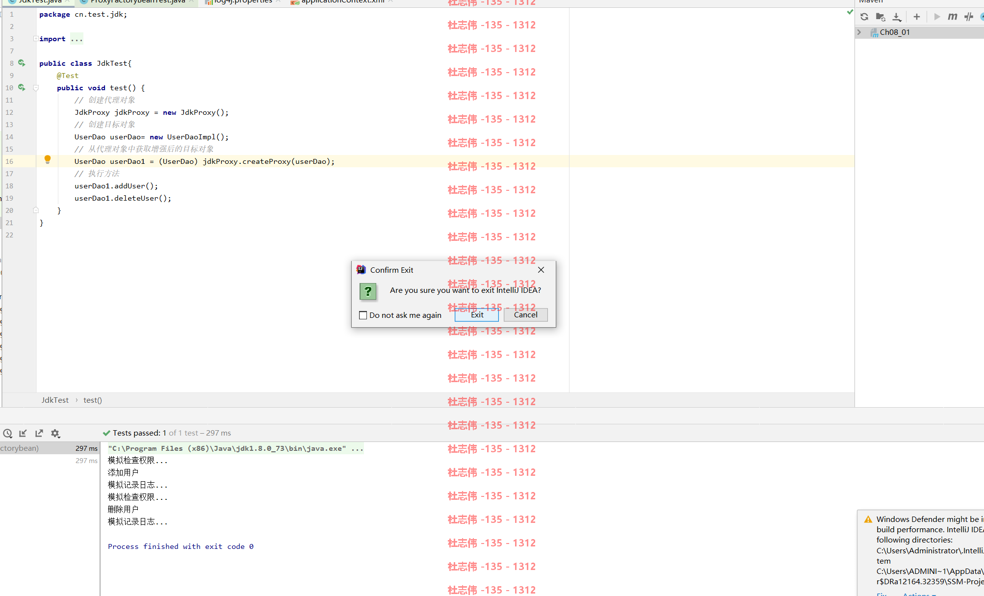Switch to applicationContext.xml tab
The width and height of the screenshot is (984, 596).
tap(342, 2)
